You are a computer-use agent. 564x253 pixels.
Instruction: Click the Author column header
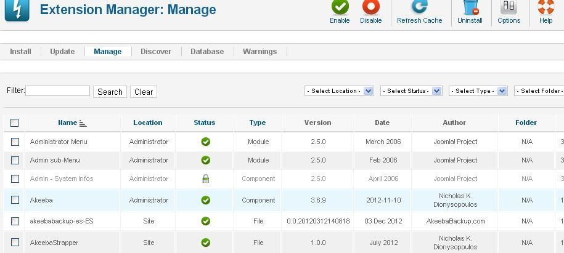click(x=454, y=122)
